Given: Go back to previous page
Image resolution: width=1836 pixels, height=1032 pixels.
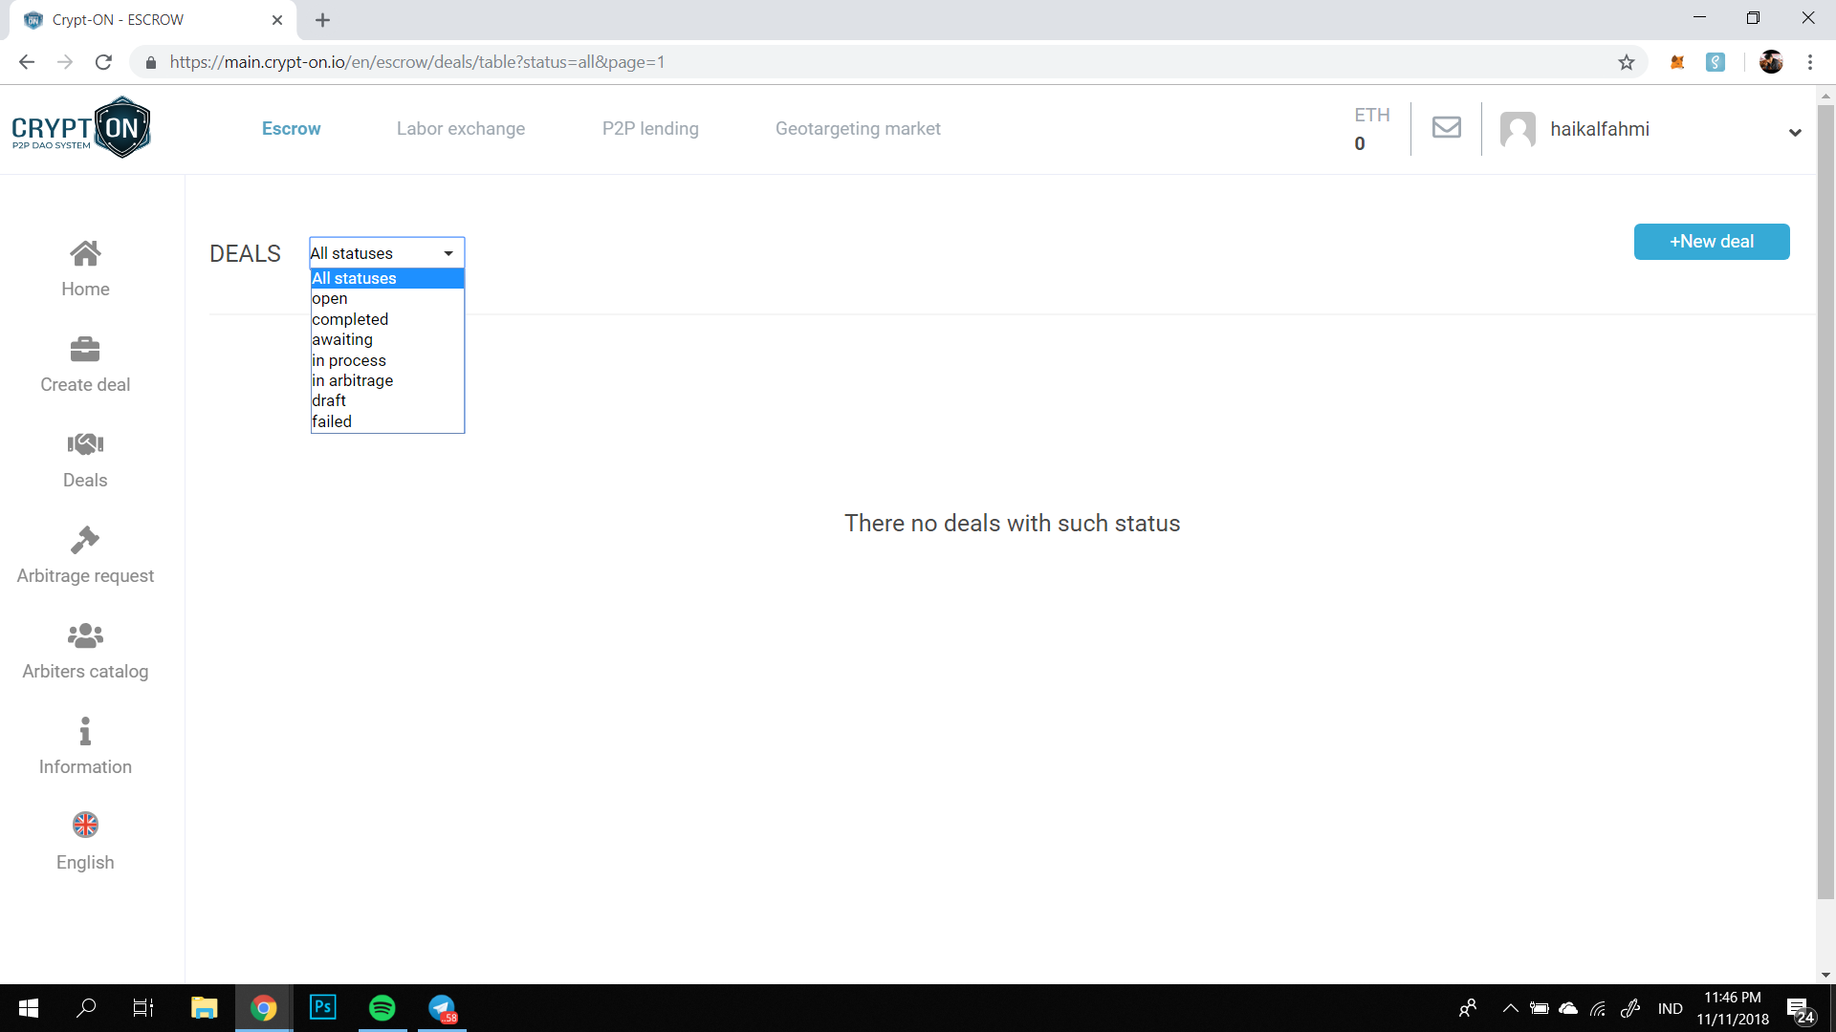Looking at the screenshot, I should (27, 62).
